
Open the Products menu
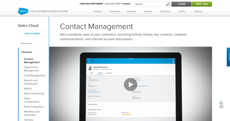coord(98,11)
